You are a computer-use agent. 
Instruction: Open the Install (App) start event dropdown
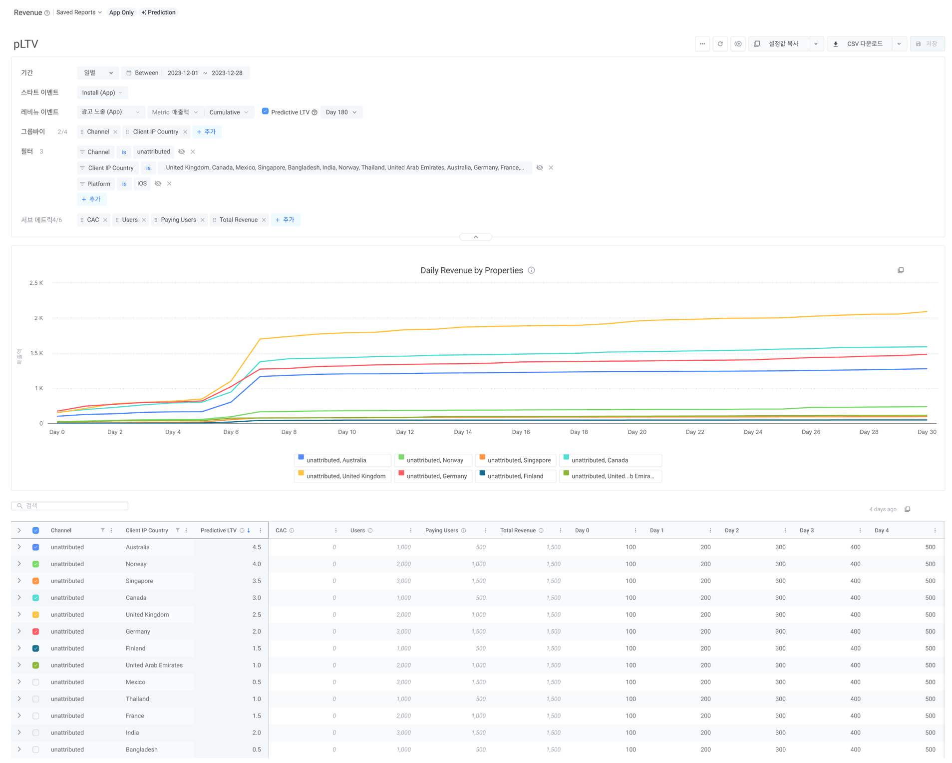click(x=102, y=93)
